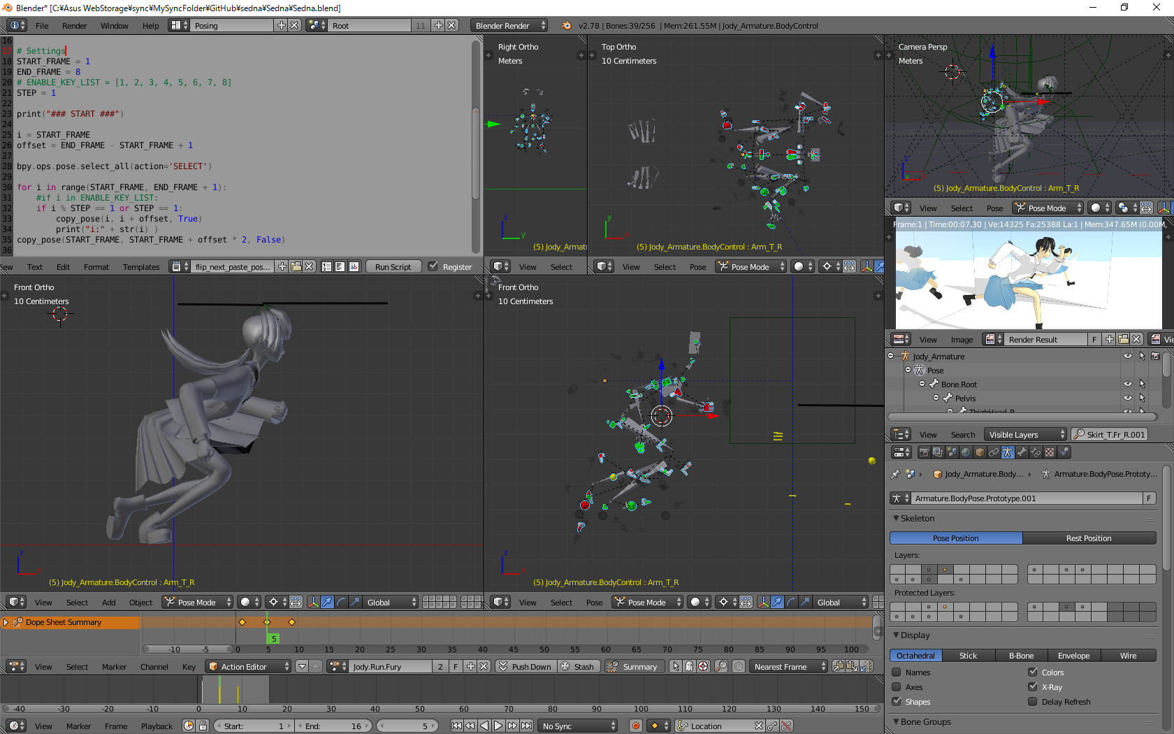Click delete keyframe icon next to Location
Viewport: 1174px width, 734px height.
click(x=786, y=726)
